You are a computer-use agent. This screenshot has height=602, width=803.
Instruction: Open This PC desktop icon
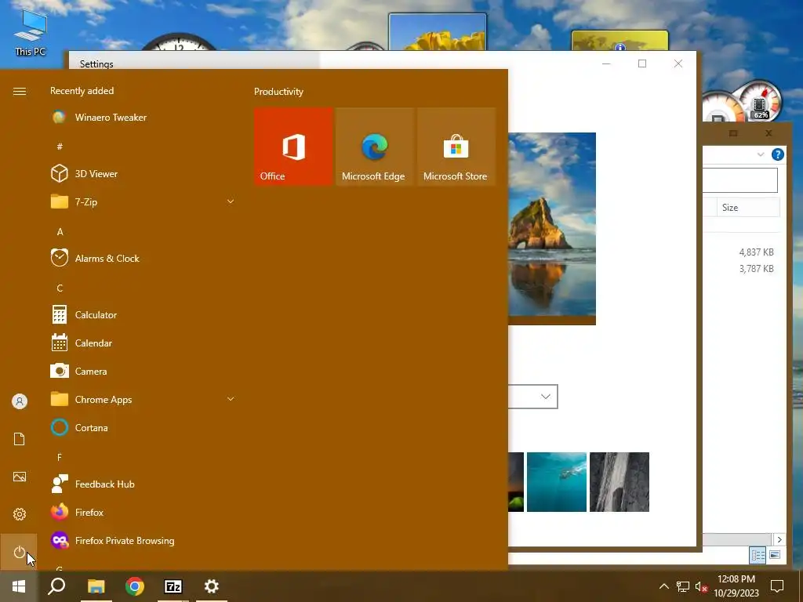[31, 33]
